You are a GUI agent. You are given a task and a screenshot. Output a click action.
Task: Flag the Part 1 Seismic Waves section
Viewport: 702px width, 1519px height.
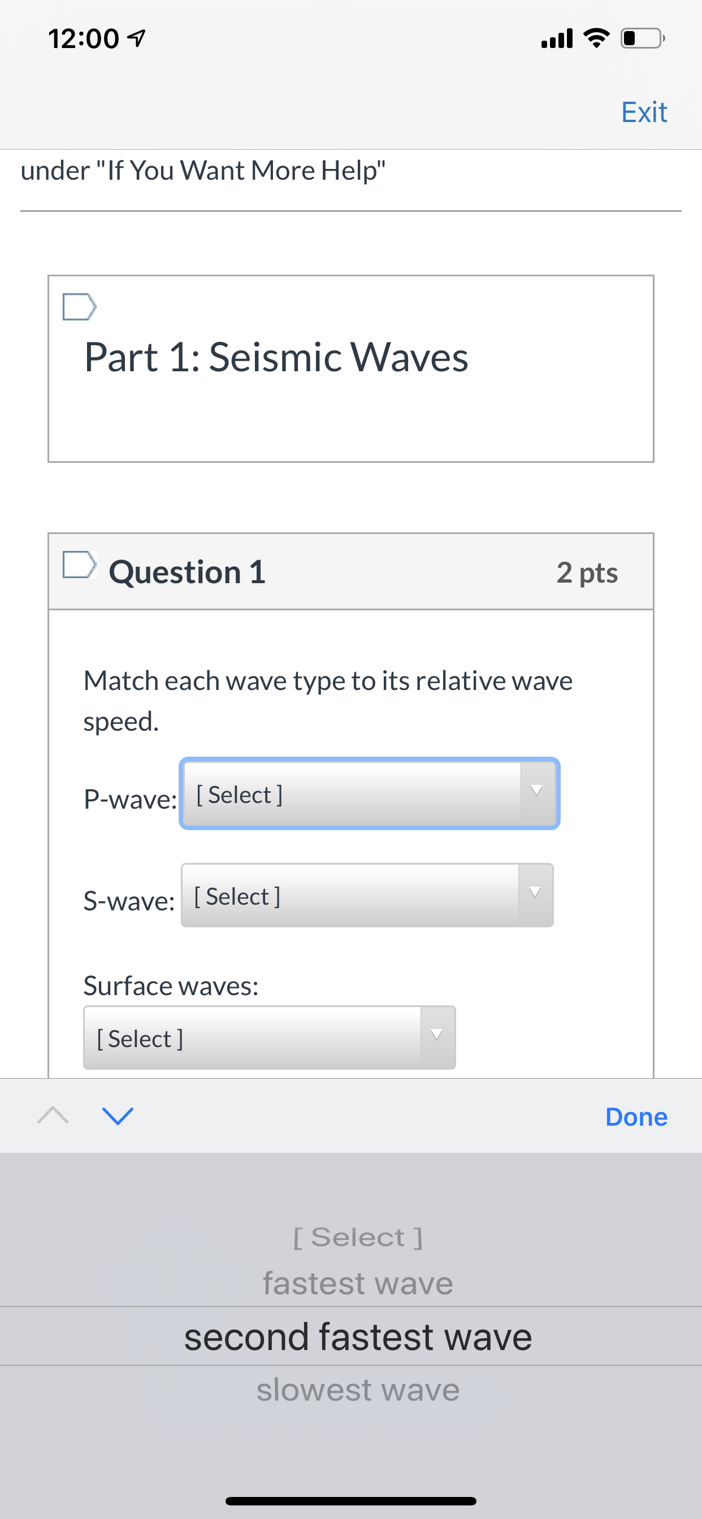79,307
